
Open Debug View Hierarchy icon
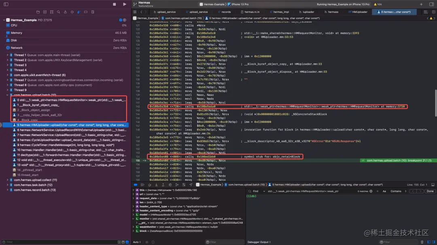[170, 184]
